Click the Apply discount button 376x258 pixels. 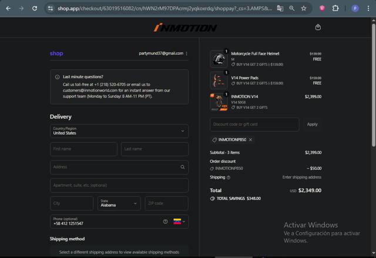tap(312, 124)
